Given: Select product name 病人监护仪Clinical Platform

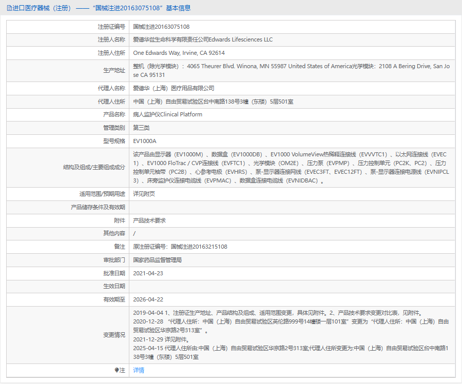Looking at the screenshot, I should pos(168,114).
